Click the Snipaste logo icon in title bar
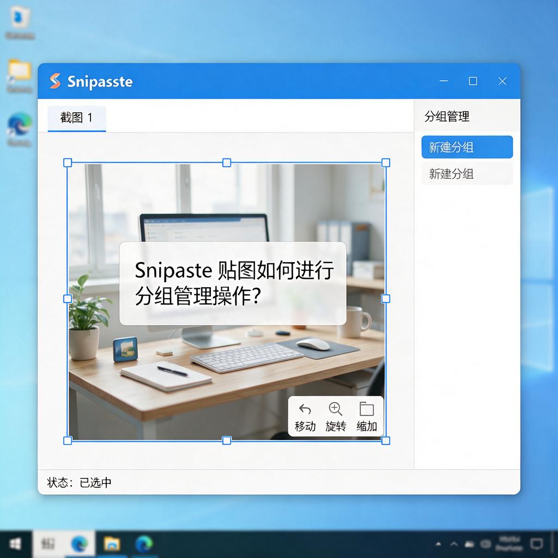Screen dimensions: 558x558 pyautogui.click(x=55, y=81)
